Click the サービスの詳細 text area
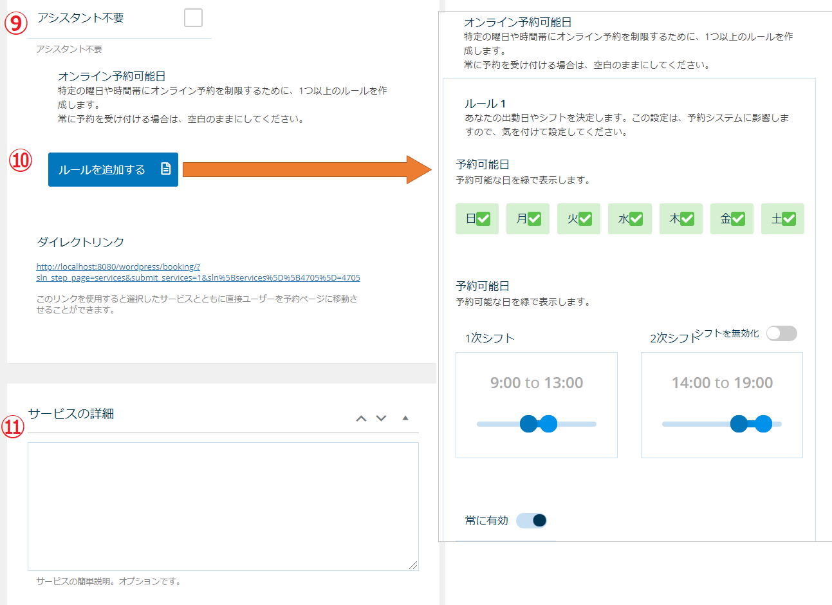832x605 pixels. point(223,506)
